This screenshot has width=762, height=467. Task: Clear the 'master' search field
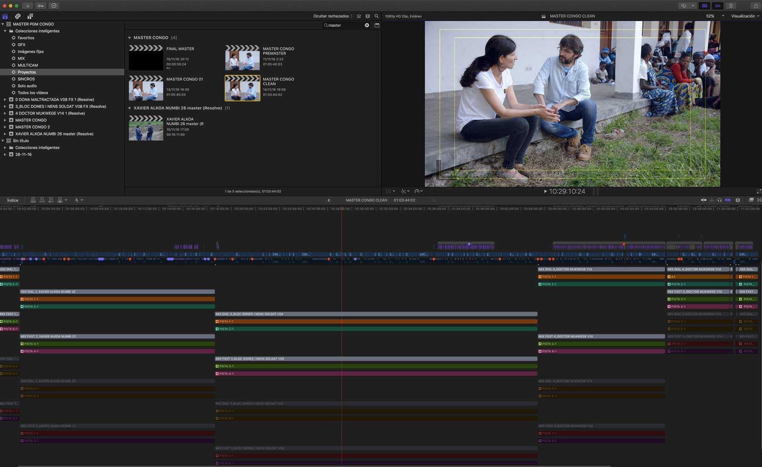click(x=367, y=25)
